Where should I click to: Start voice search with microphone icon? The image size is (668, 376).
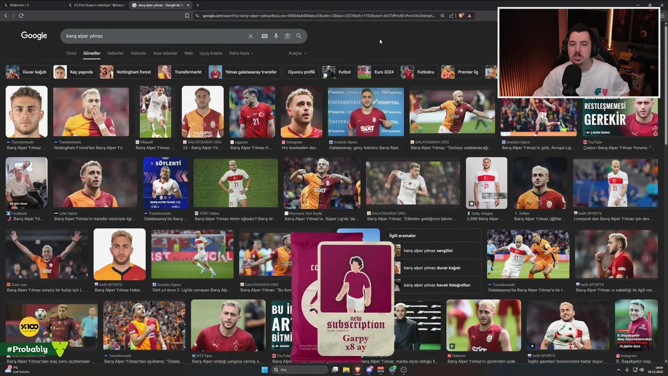click(276, 36)
